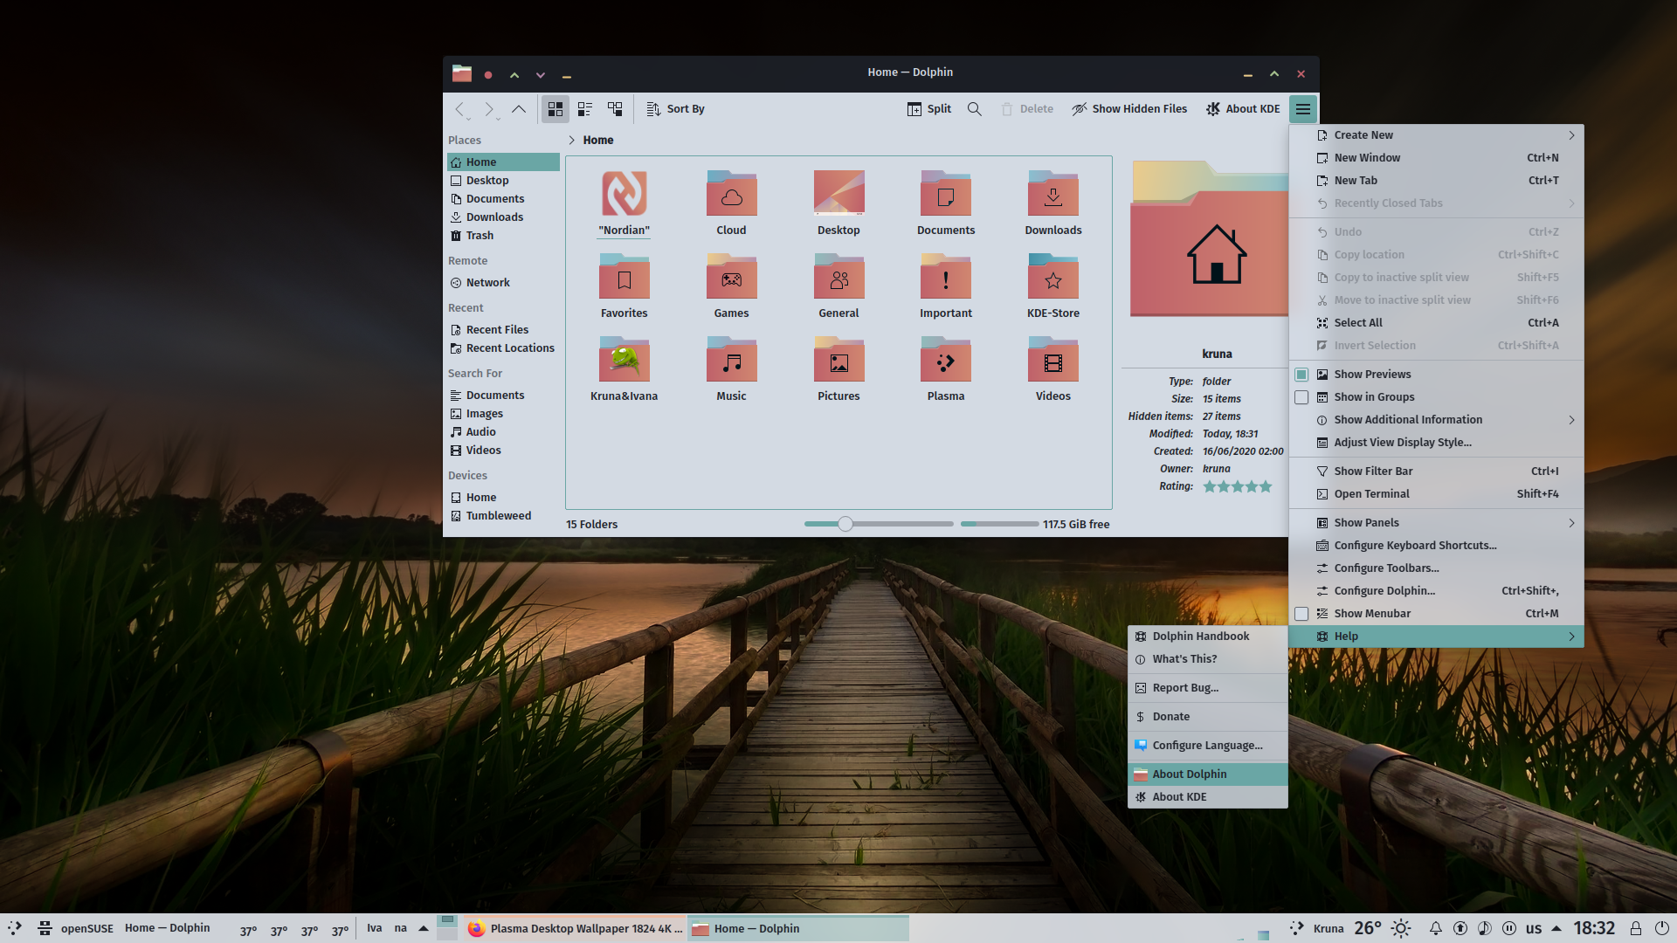Image resolution: width=1677 pixels, height=943 pixels.
Task: Go back with the left arrow
Action: pyautogui.click(x=459, y=109)
